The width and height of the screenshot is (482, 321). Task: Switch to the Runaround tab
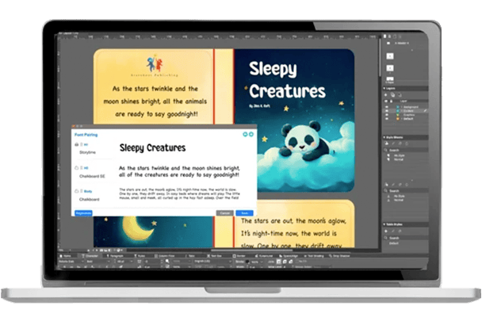click(x=264, y=256)
